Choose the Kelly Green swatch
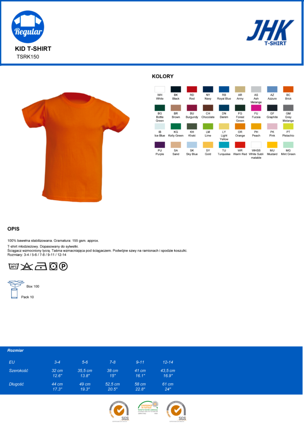 [x=176, y=126]
